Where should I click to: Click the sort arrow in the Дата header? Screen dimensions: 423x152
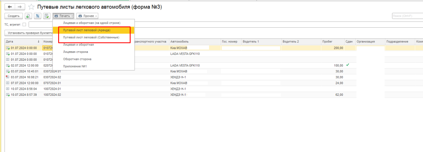pyautogui.click(x=38, y=42)
